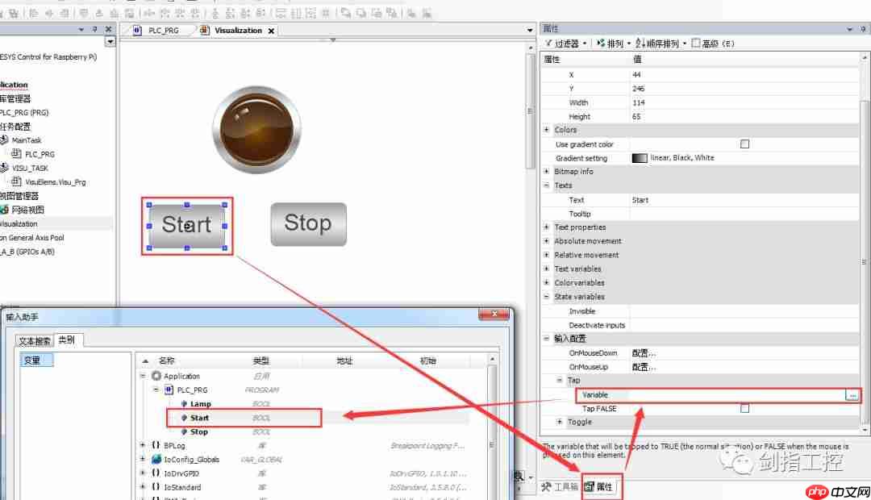Select VisuElems.Visu_Prg in device tree
This screenshot has width=871, height=500.
[55, 181]
